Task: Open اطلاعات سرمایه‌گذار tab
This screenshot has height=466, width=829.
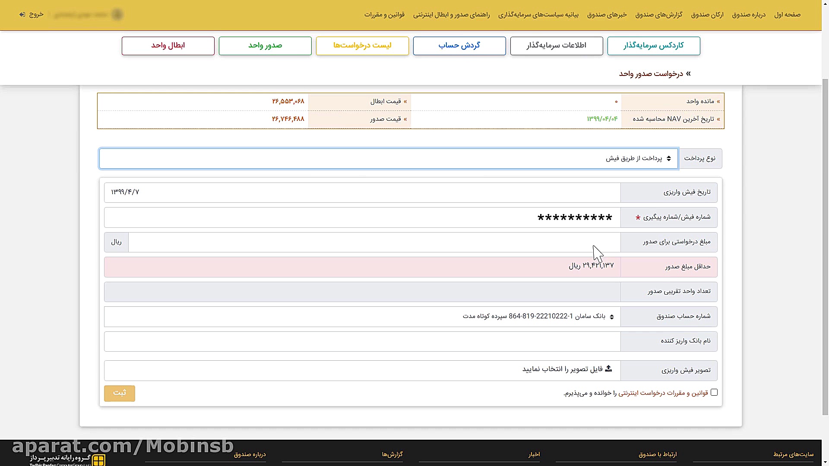Action: coord(557,46)
